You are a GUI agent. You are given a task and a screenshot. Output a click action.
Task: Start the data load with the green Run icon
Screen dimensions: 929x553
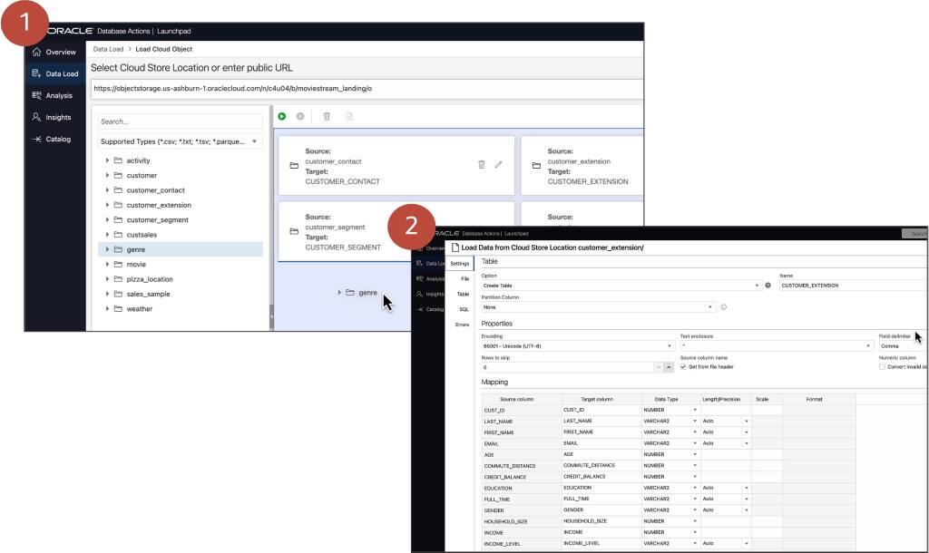click(281, 116)
